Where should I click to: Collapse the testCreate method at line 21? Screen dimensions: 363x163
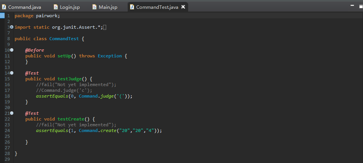pyautogui.click(x=12, y=113)
